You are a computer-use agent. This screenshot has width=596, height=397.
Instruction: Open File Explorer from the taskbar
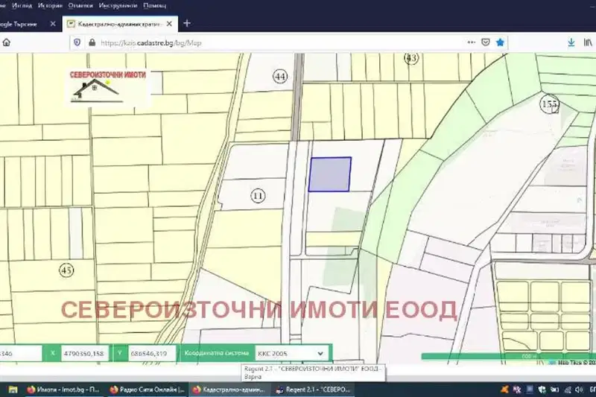(13, 390)
